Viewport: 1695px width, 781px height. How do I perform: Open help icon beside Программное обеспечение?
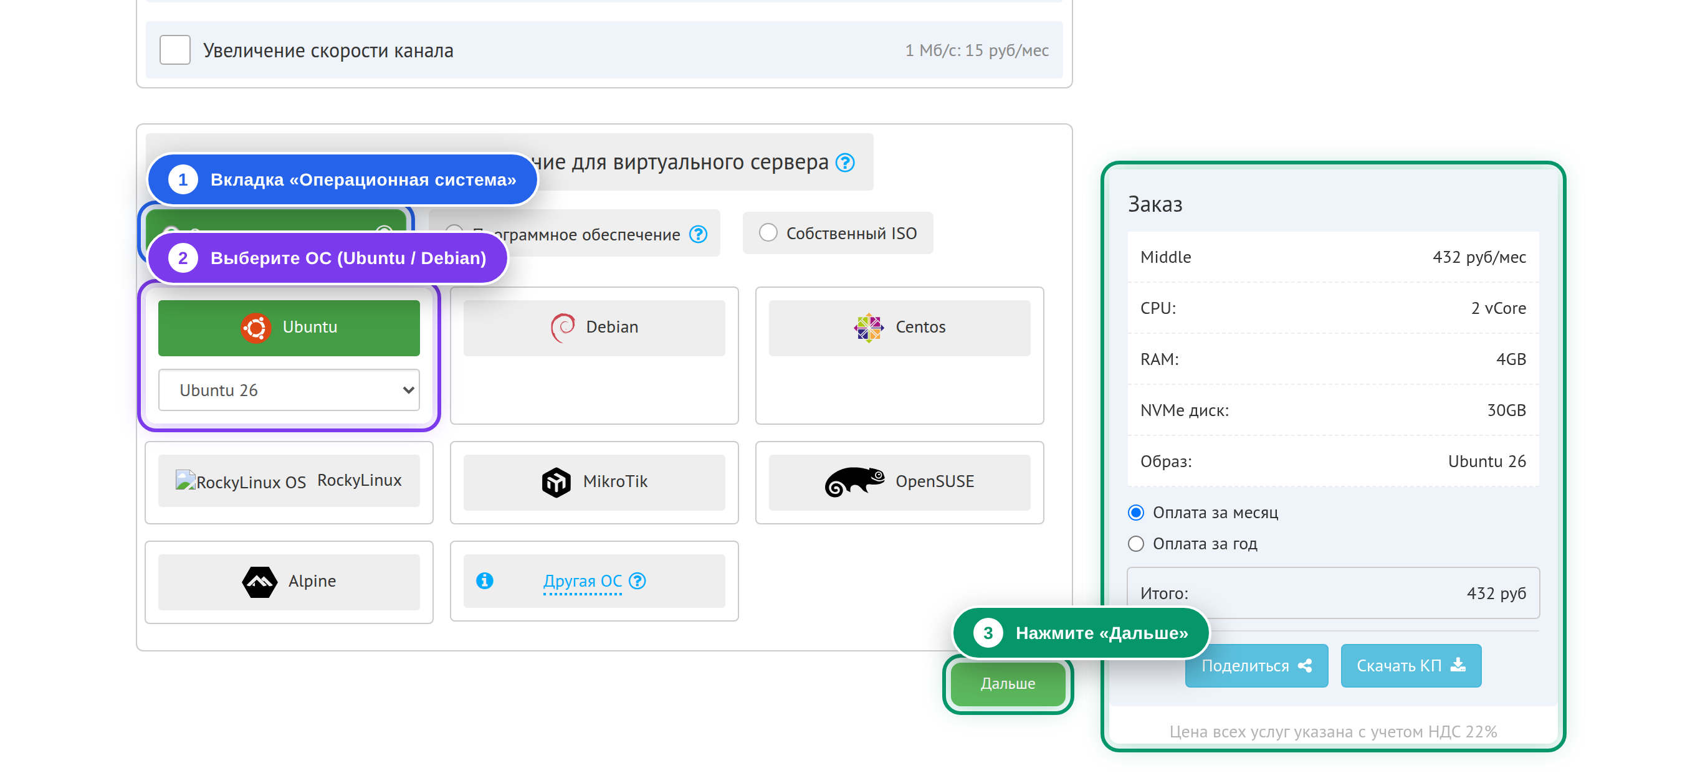(x=697, y=234)
